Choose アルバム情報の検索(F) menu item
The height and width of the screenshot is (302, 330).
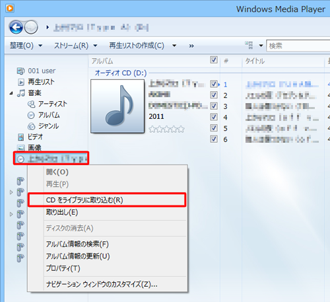(108, 244)
